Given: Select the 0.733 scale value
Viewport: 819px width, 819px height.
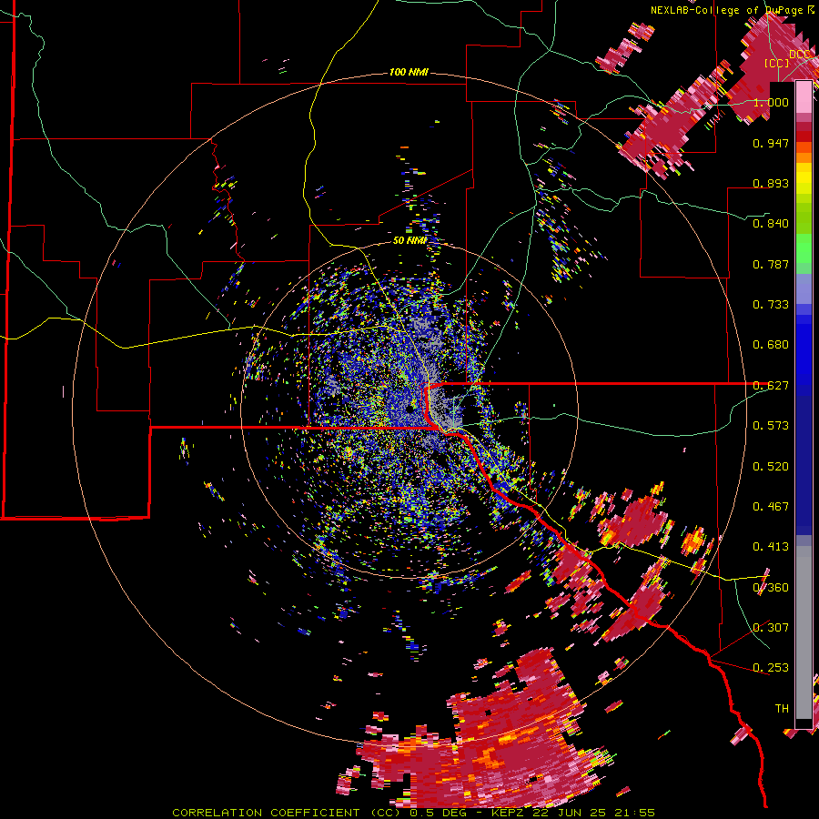Looking at the screenshot, I should [771, 305].
